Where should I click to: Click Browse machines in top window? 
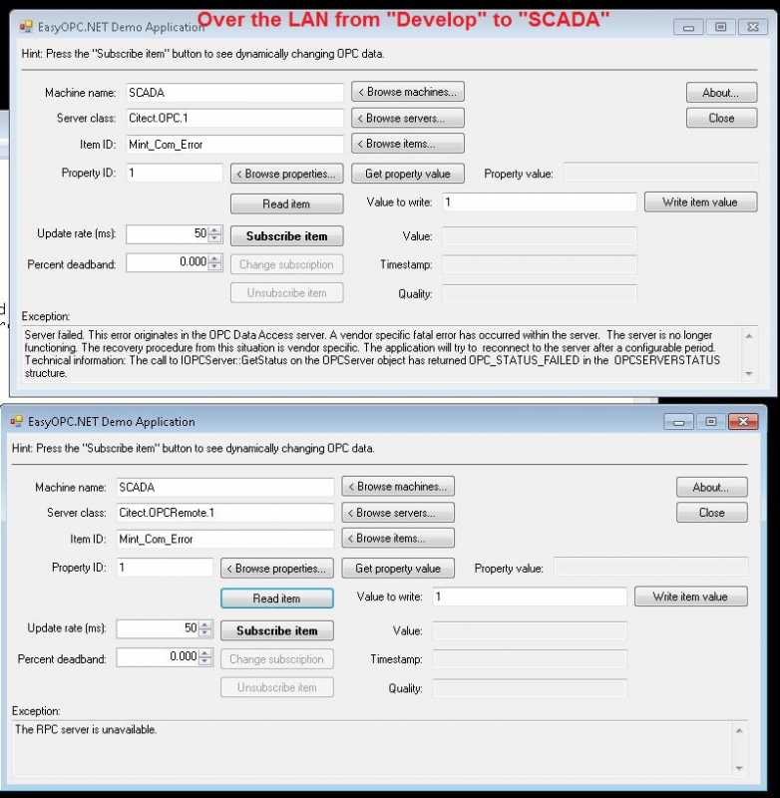pos(408,92)
